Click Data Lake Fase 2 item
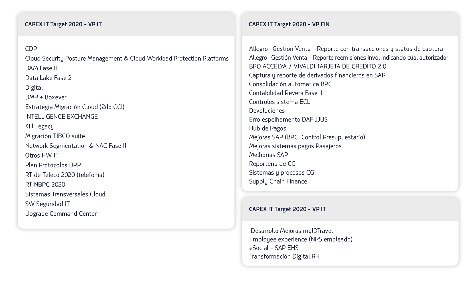The height and width of the screenshot is (281, 476). (48, 78)
